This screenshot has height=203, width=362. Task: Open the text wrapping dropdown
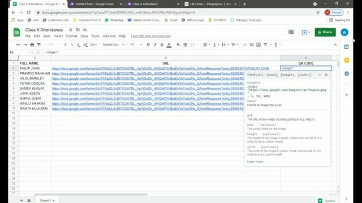coord(225,45)
